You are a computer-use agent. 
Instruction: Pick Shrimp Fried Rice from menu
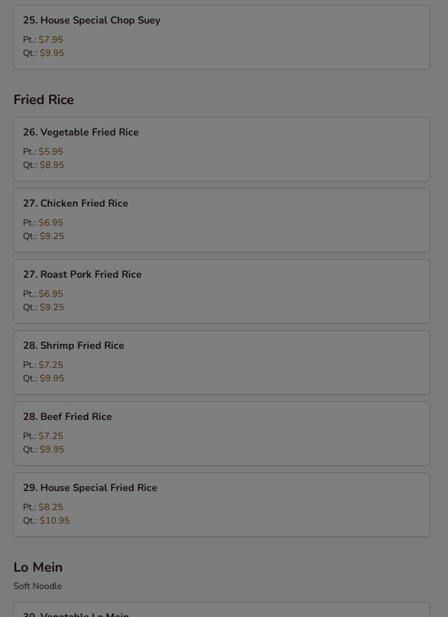[222, 362]
